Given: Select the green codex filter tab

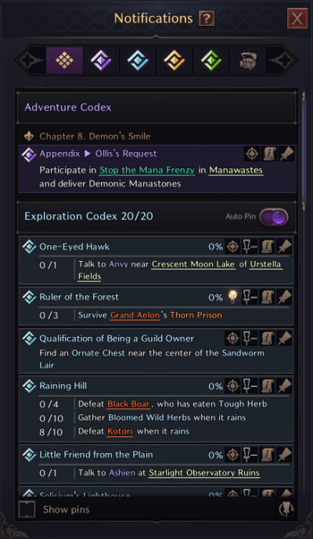Looking at the screenshot, I should pos(211,60).
